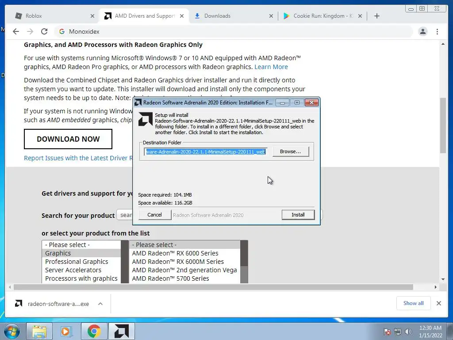Click the volume speaker tray icon
453x340 pixels.
pyautogui.click(x=408, y=332)
